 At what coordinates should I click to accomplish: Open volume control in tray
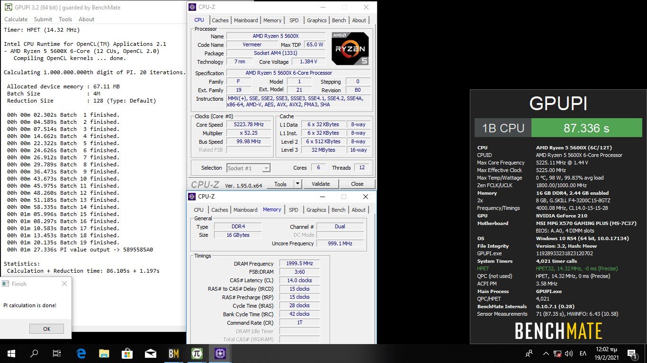click(569, 354)
